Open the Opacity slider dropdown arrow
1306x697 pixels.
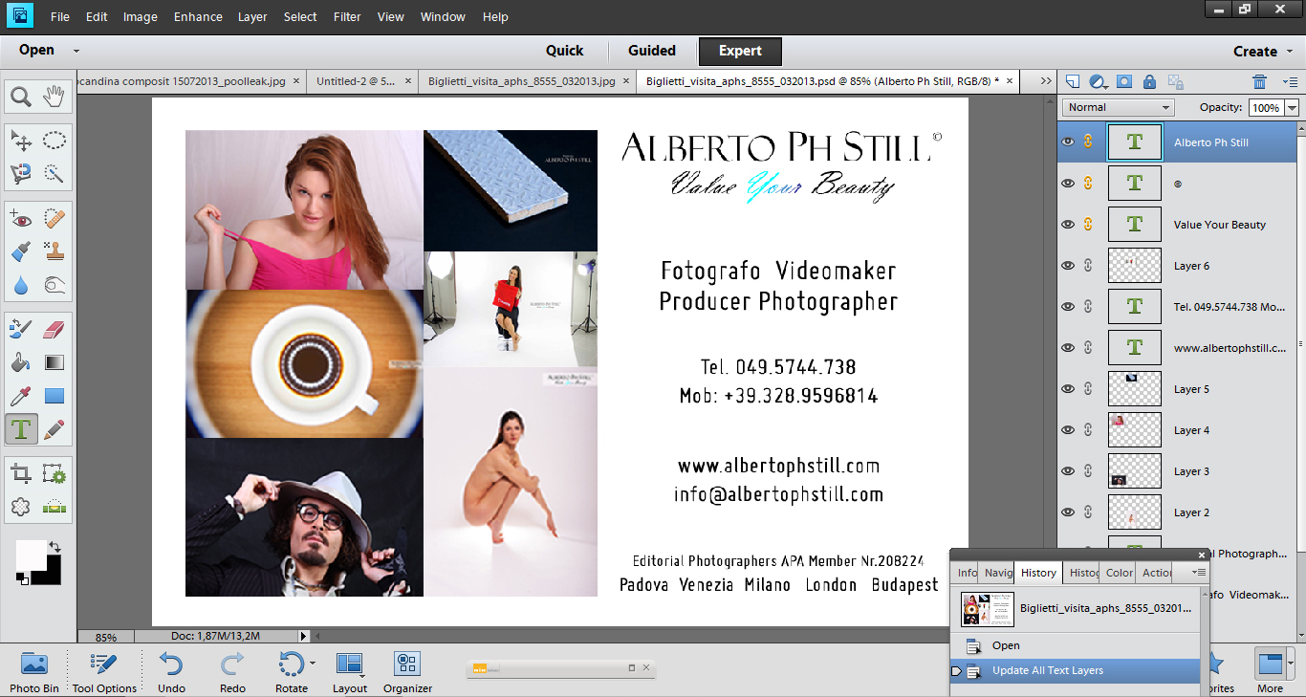coord(1293,108)
